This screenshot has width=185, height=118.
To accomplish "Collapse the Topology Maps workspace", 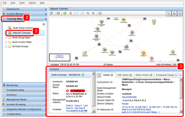I will coord(46,19).
